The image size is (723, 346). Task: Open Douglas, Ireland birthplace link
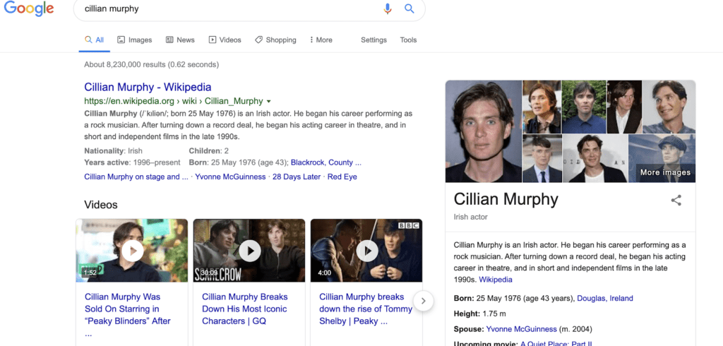pyautogui.click(x=605, y=298)
